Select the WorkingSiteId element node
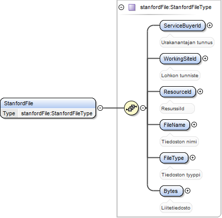Viewport: 222px width, 218px height. click(180, 59)
